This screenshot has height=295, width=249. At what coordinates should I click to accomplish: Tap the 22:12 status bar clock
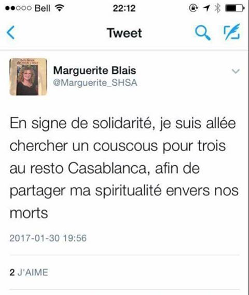point(124,8)
